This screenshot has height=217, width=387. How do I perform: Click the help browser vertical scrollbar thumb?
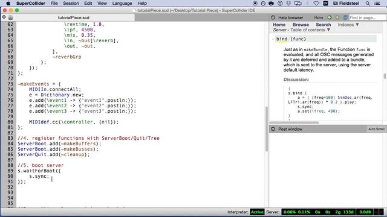(x=385, y=77)
